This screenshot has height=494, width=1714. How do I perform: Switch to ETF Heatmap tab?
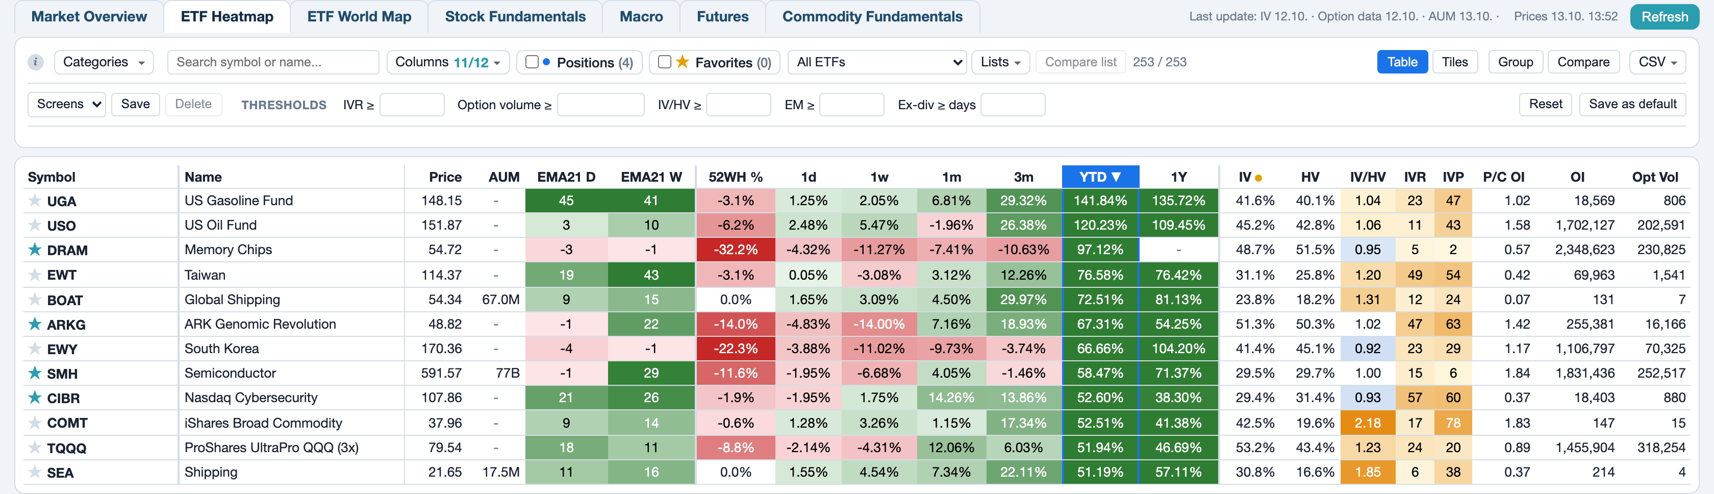pyautogui.click(x=227, y=17)
